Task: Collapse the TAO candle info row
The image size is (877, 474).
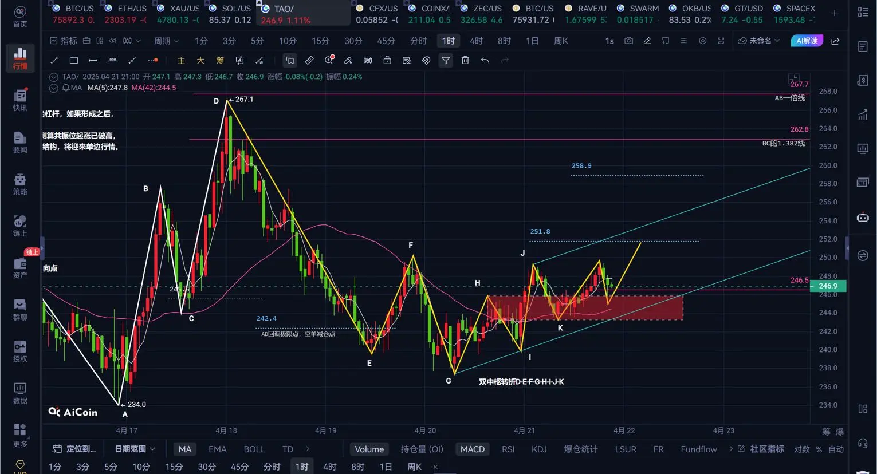Action: pyautogui.click(x=54, y=77)
